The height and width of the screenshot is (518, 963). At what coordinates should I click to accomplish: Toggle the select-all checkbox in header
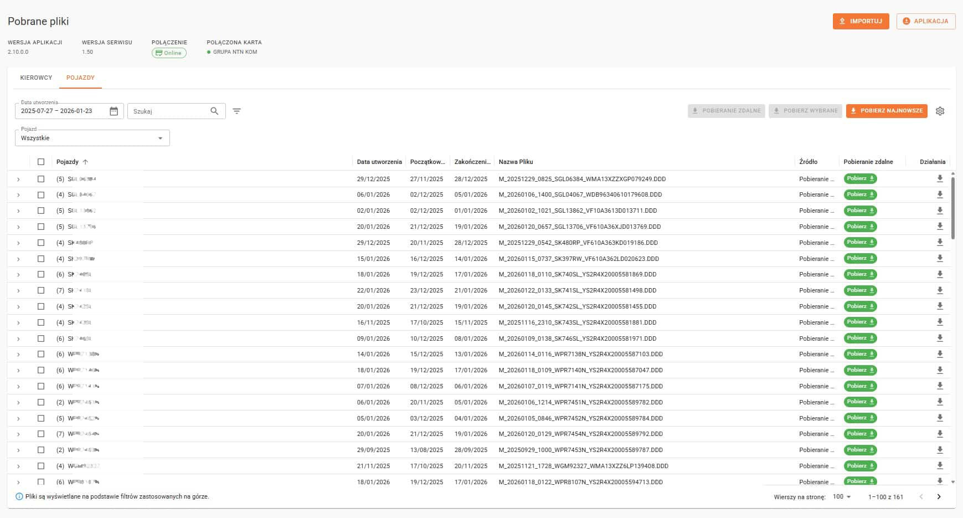click(41, 162)
